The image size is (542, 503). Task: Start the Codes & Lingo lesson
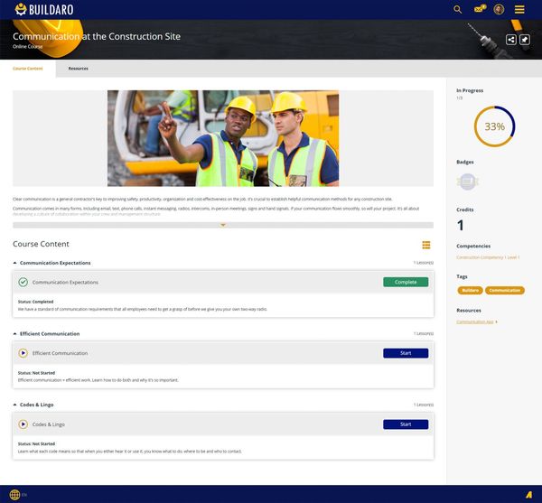(x=406, y=424)
